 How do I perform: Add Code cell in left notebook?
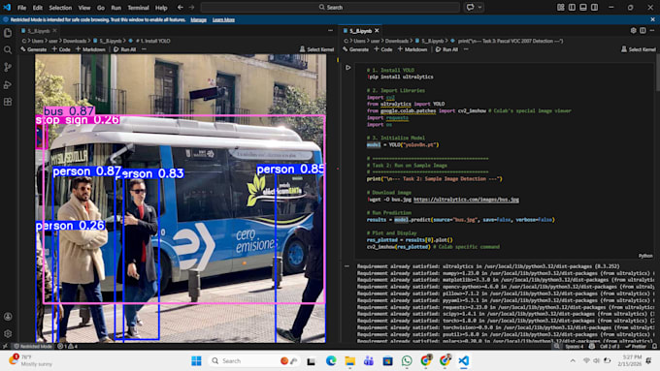pos(61,49)
